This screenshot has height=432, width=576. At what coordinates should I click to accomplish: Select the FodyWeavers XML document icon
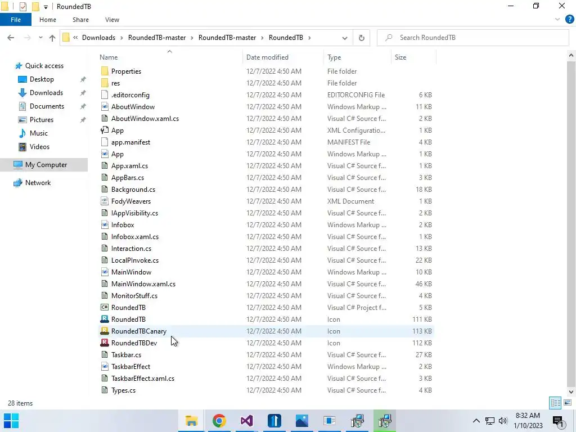(105, 201)
